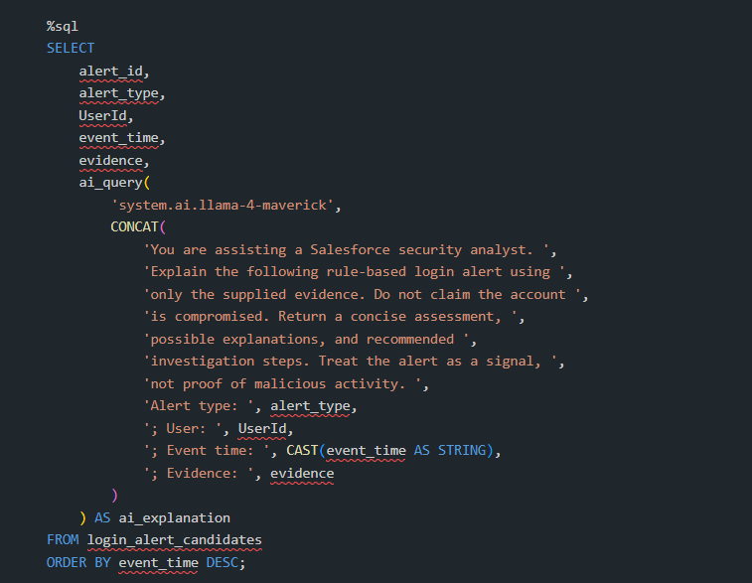Click the DESC keyword
The height and width of the screenshot is (583, 752).
click(223, 562)
